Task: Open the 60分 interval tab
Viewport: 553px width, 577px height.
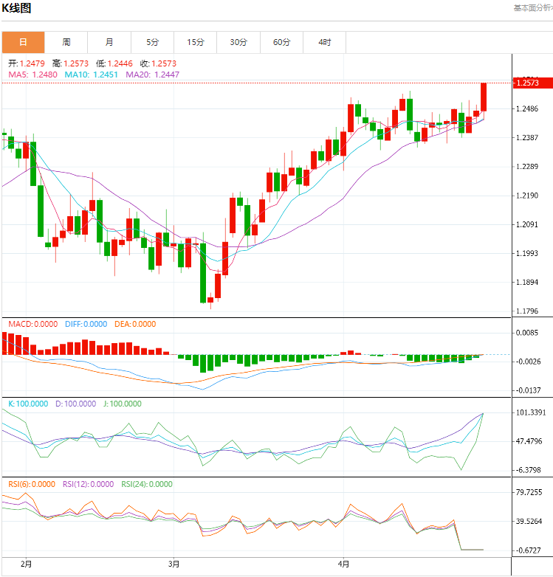Action: click(281, 42)
